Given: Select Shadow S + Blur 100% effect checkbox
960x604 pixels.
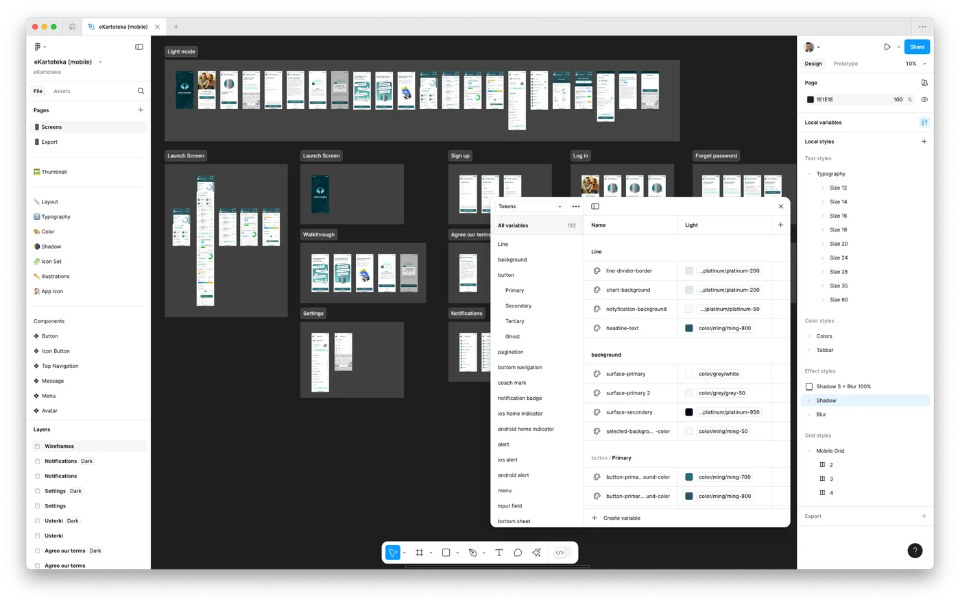Looking at the screenshot, I should coord(809,386).
